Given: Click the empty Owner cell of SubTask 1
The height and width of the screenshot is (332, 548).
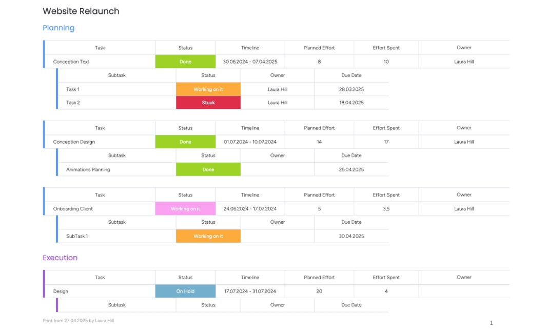Looking at the screenshot, I should pos(278,236).
